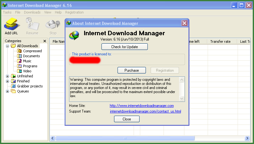Screen dimensions: 254x144
Task: Maximize the Internet Download Manager window
Action: tap(241, 5)
